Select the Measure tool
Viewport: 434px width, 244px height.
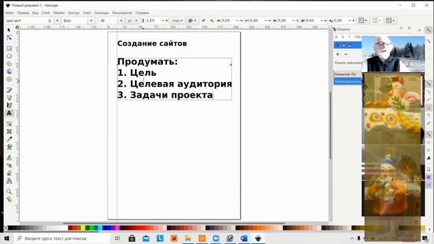[x=9, y=199]
